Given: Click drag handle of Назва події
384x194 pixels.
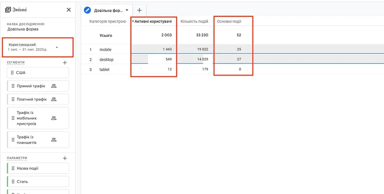Looking at the screenshot, I should coord(13,168).
